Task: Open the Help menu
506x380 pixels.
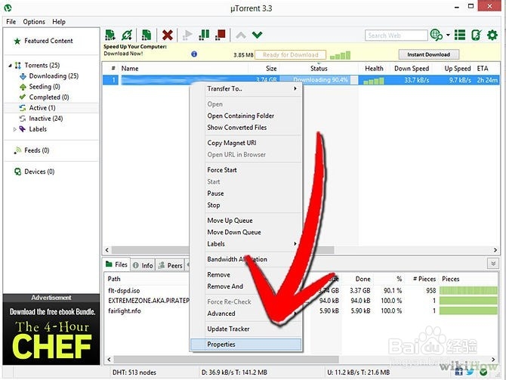Action: [59, 22]
